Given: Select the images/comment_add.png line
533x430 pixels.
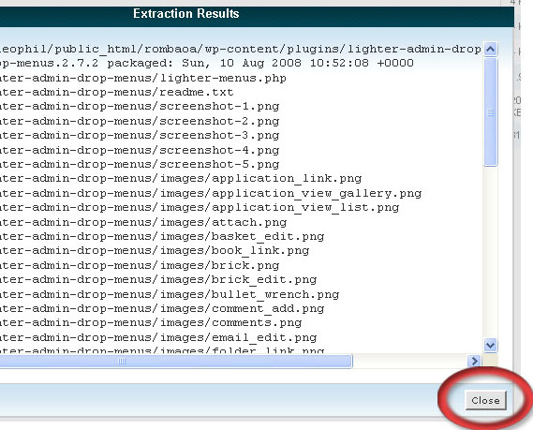Looking at the screenshot, I should (162, 308).
